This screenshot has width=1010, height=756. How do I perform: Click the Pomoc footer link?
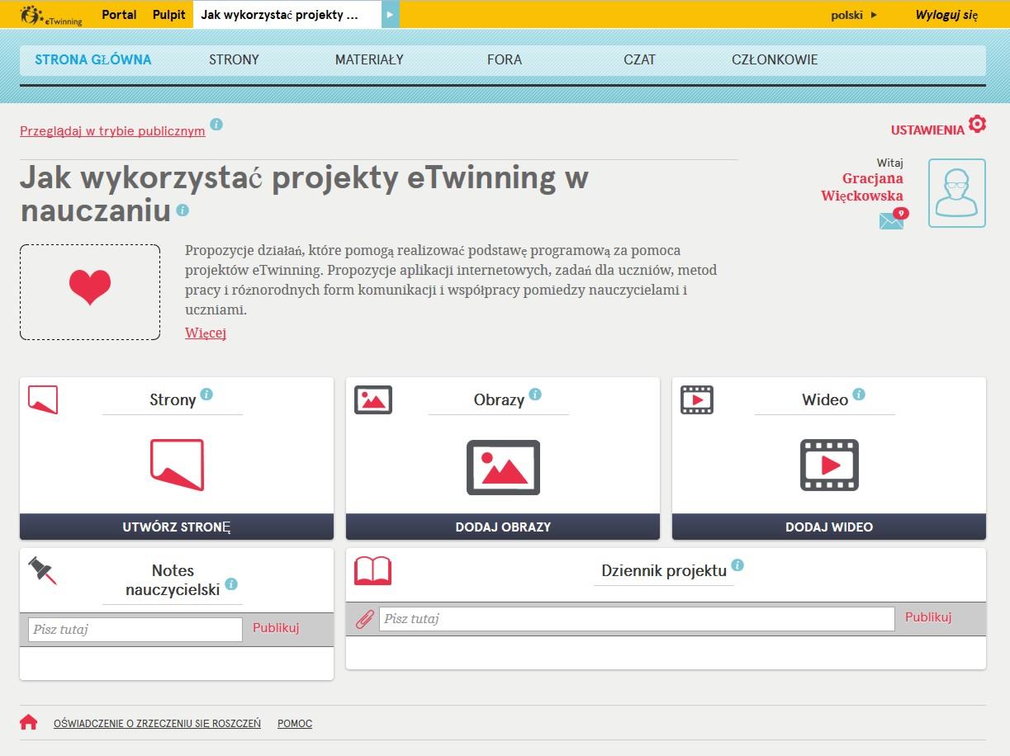(295, 723)
